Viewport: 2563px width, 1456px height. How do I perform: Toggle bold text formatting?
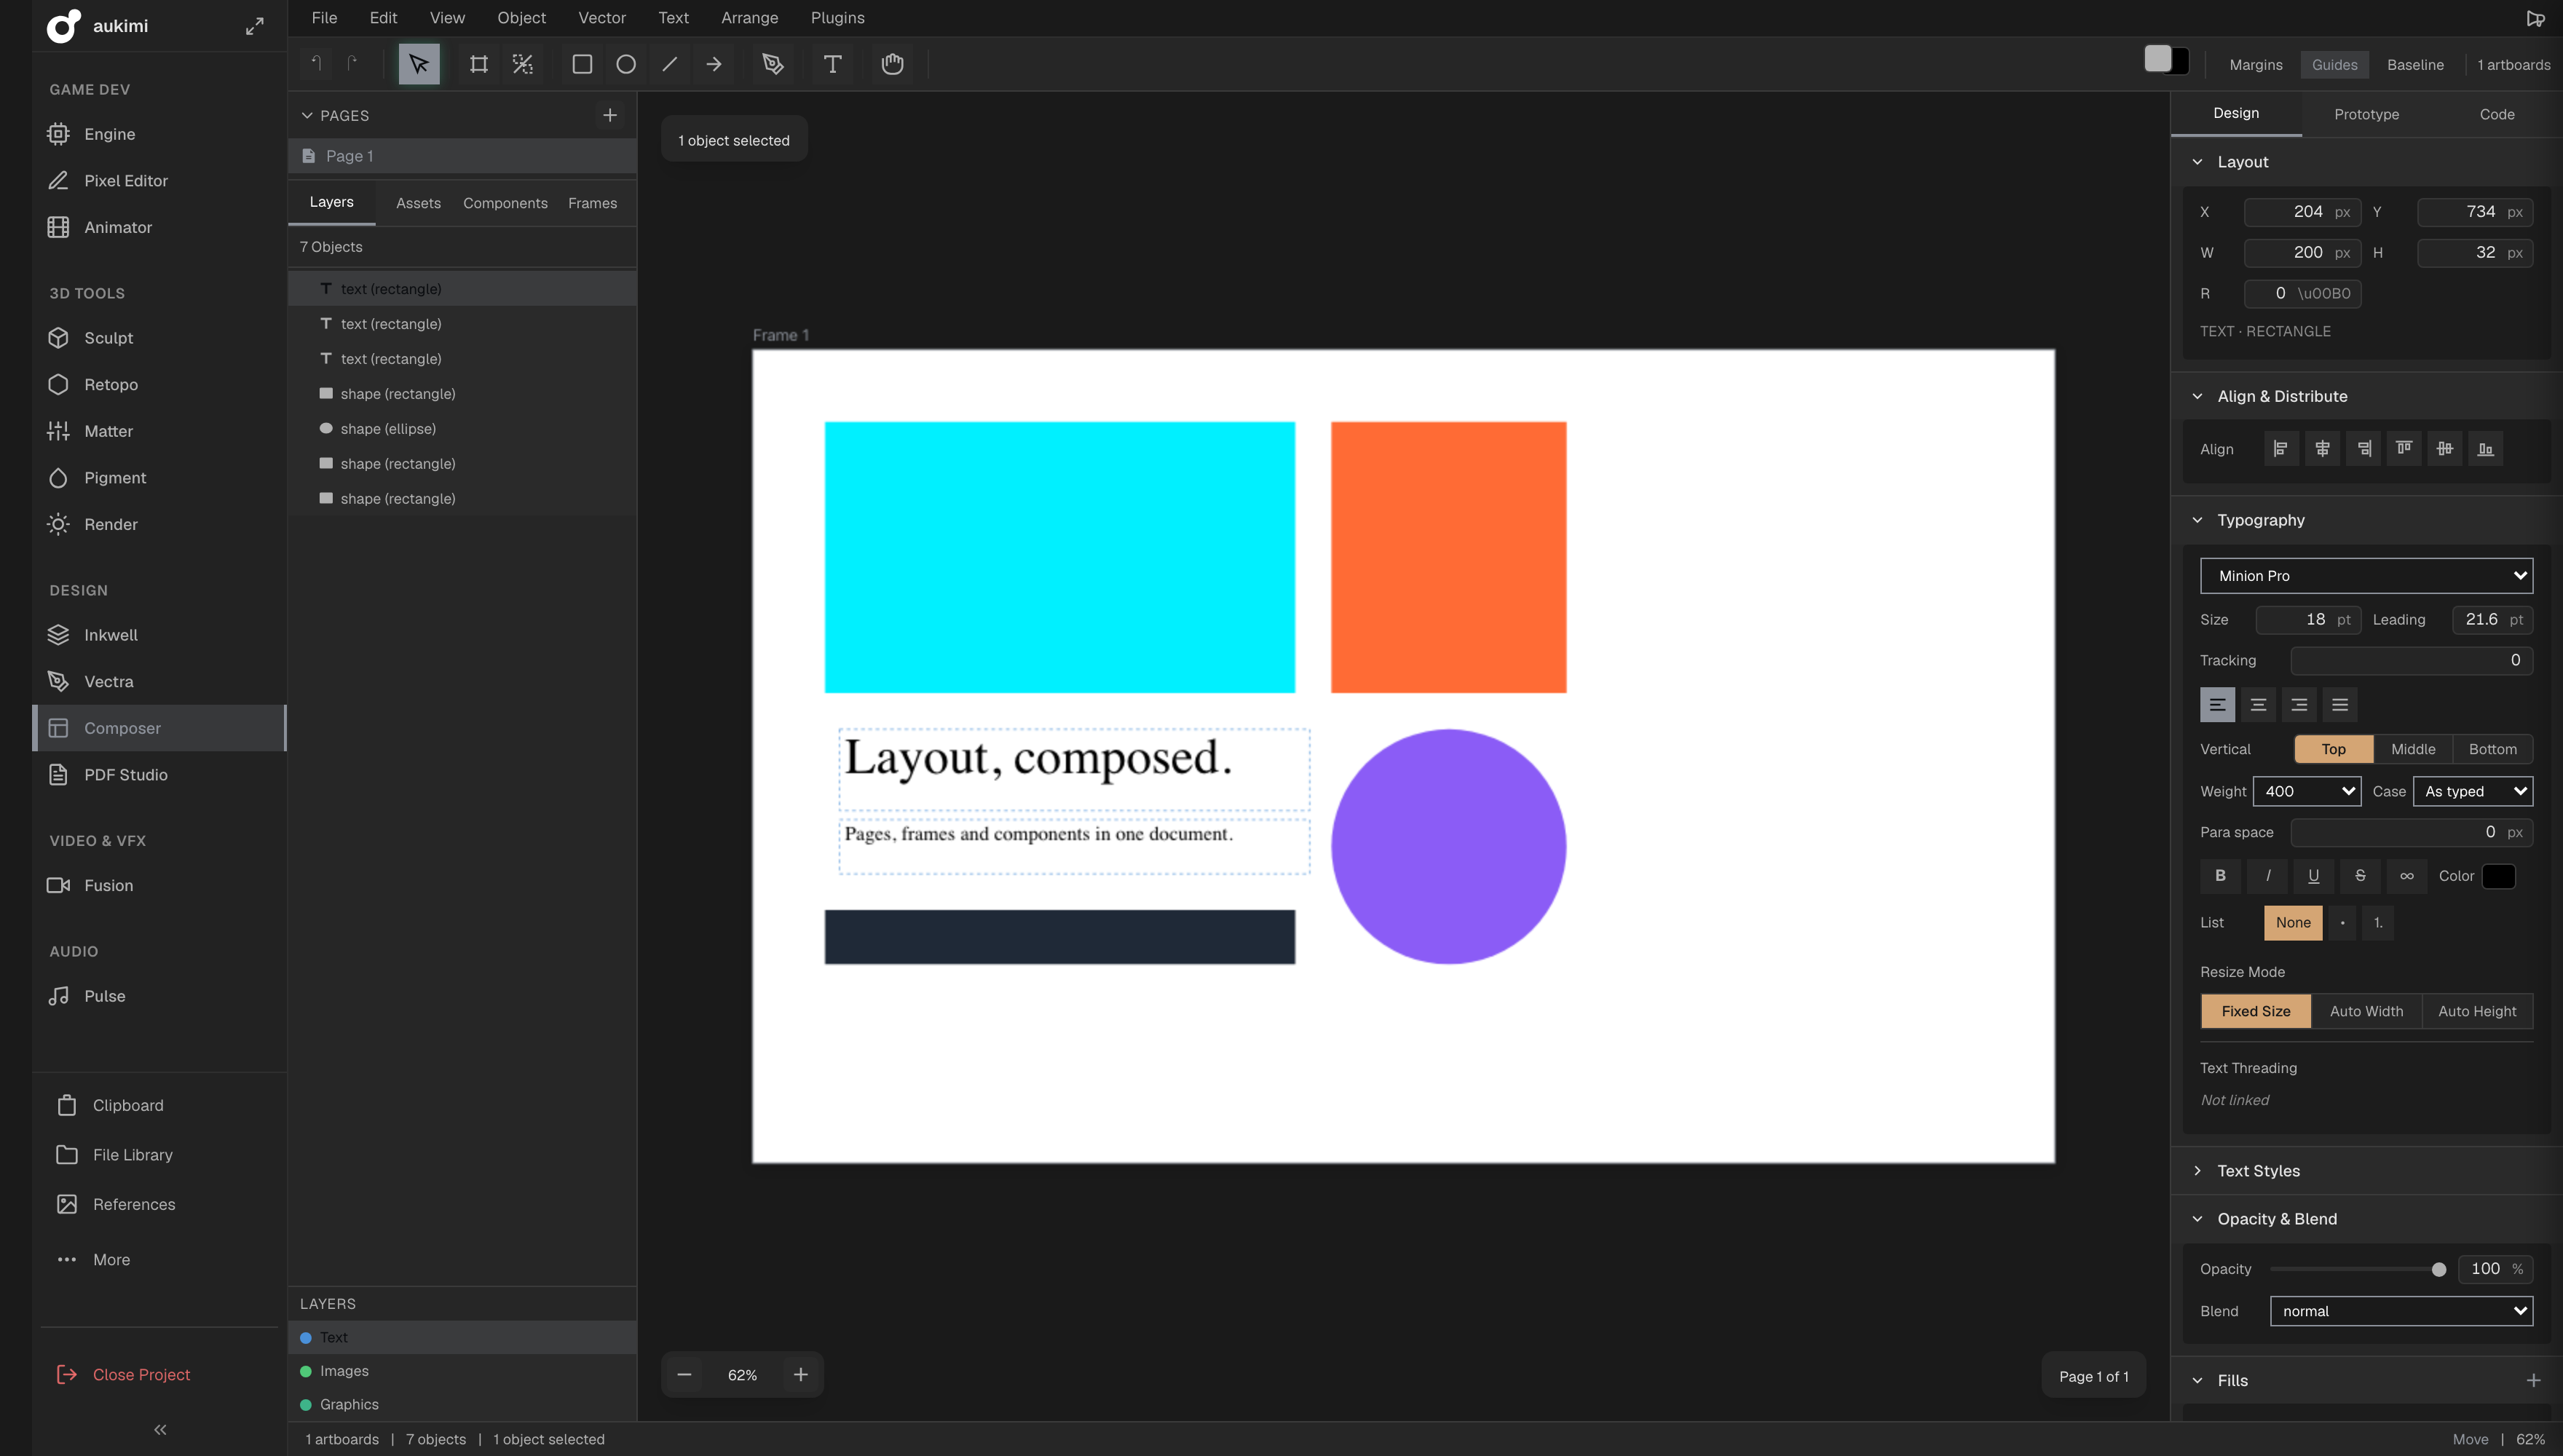click(x=2220, y=876)
